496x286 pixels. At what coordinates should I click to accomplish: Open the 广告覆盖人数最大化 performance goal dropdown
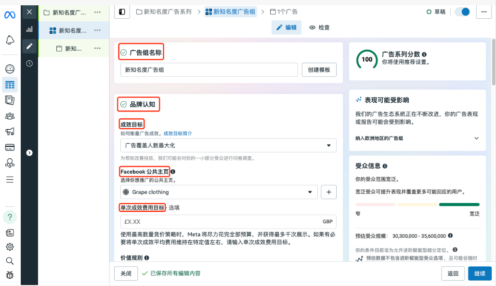click(228, 145)
